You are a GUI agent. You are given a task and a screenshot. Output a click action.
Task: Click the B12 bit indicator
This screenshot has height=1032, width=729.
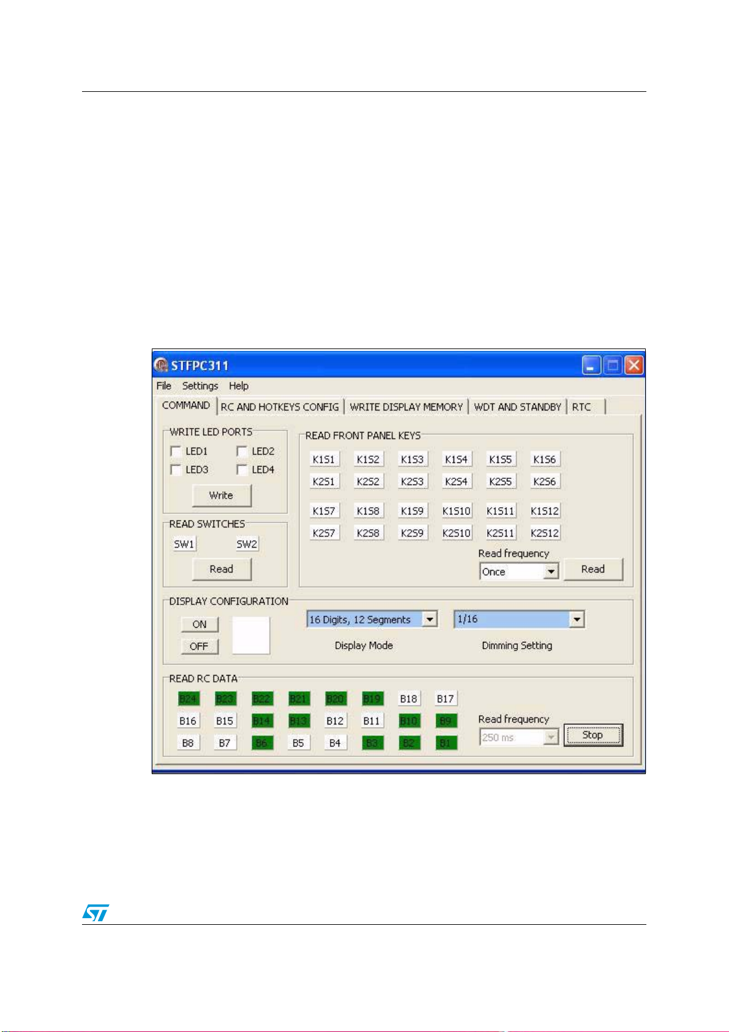click(335, 721)
